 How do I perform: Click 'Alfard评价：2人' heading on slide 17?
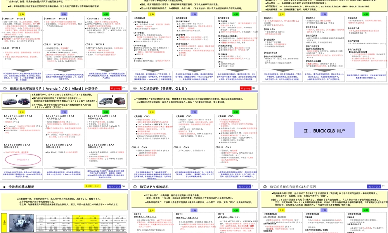59,144
